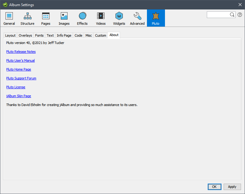Click the magnifier search icon
The height and width of the screenshot is (194, 245).
232,15
